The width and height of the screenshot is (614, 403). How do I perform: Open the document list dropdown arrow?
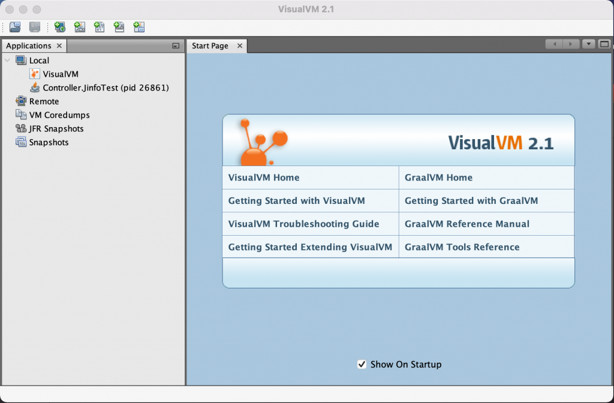point(588,44)
